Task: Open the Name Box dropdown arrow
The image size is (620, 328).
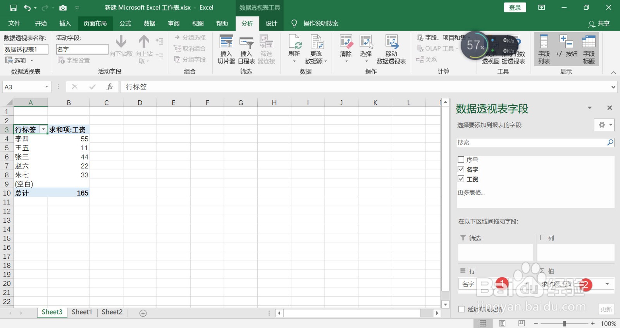Action: pos(46,87)
